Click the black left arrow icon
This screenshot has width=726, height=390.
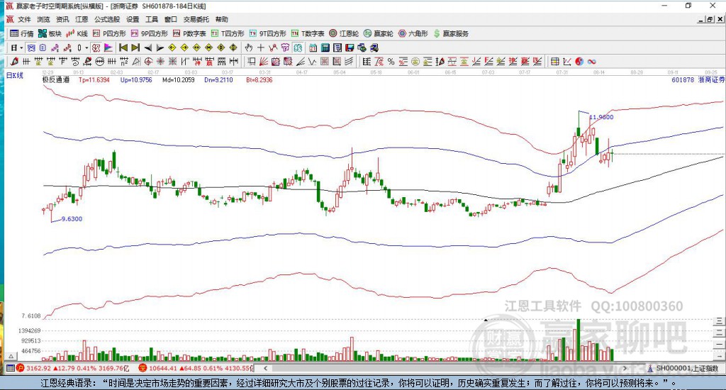(148, 48)
